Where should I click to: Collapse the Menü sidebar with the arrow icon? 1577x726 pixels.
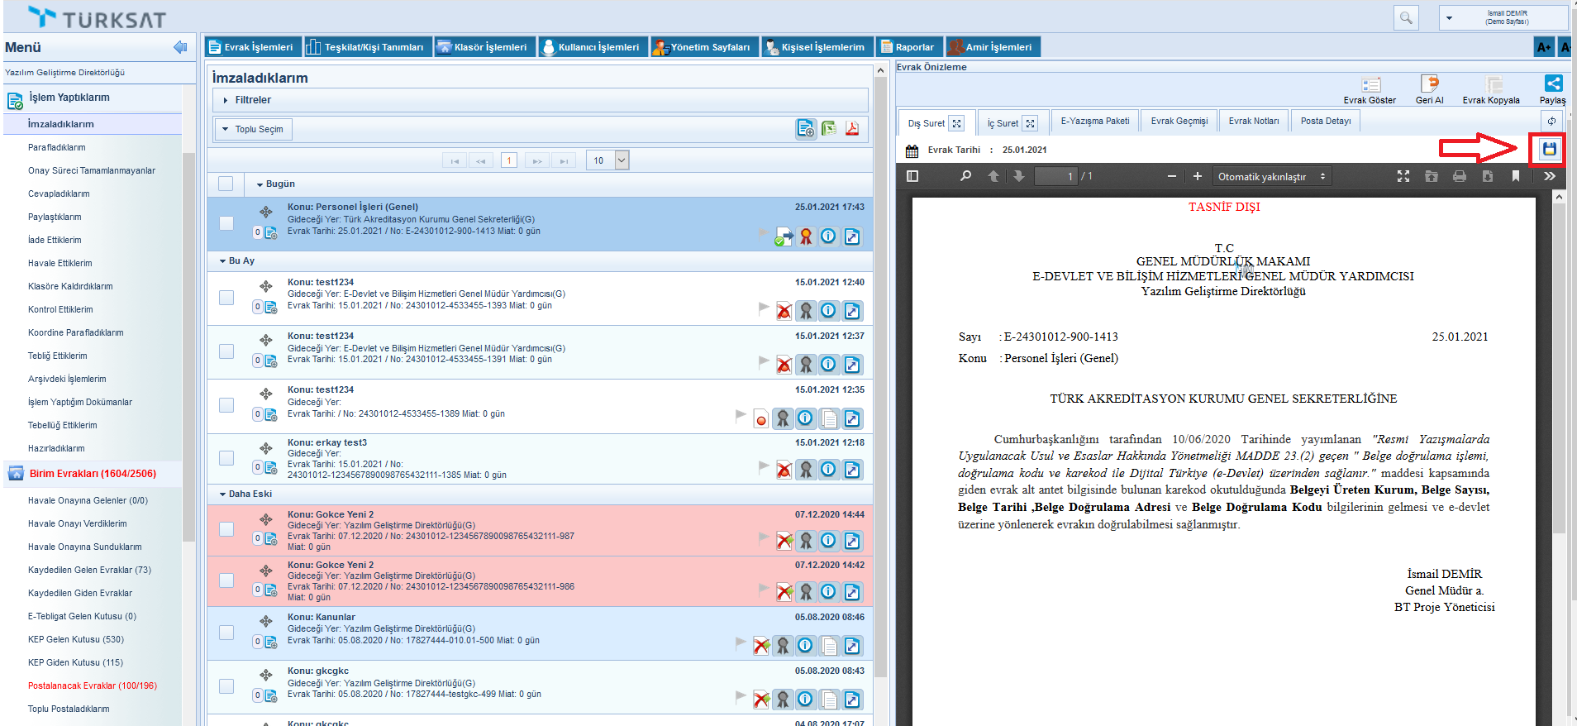[179, 47]
